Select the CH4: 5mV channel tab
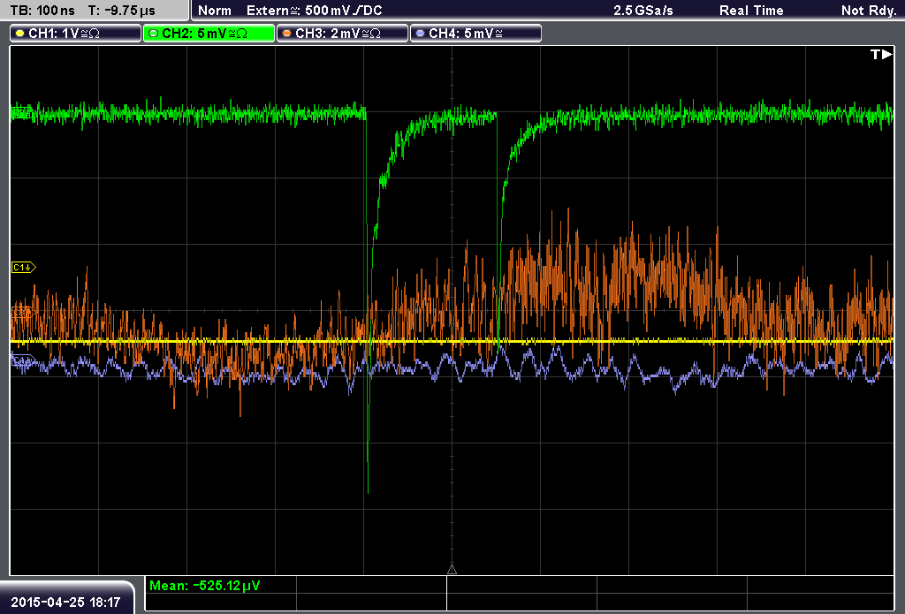This screenshot has width=905, height=614. [475, 34]
